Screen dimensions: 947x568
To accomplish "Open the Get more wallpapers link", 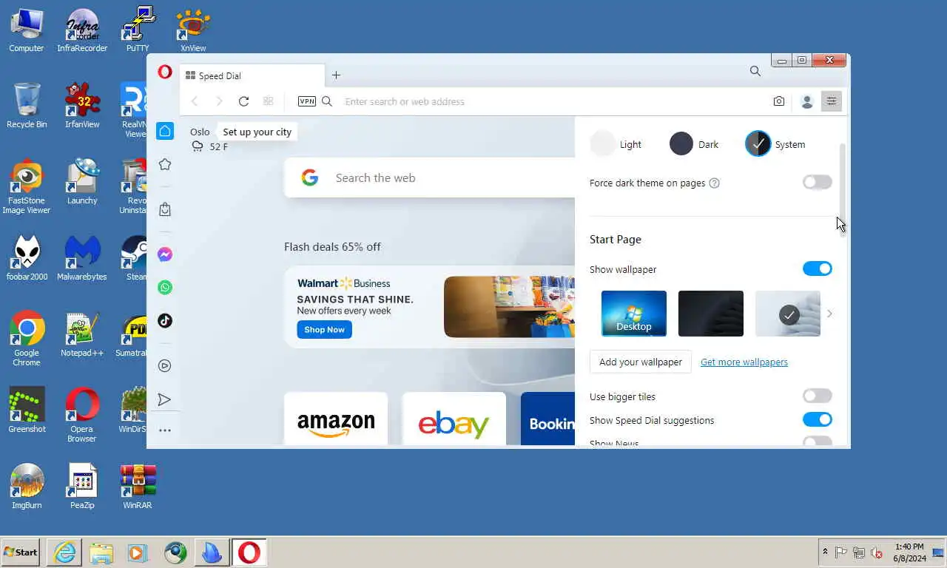I will tap(744, 362).
